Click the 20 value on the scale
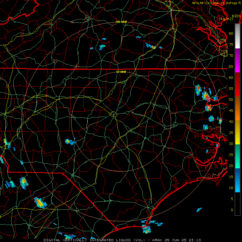242x242 pixels. tap(231, 166)
